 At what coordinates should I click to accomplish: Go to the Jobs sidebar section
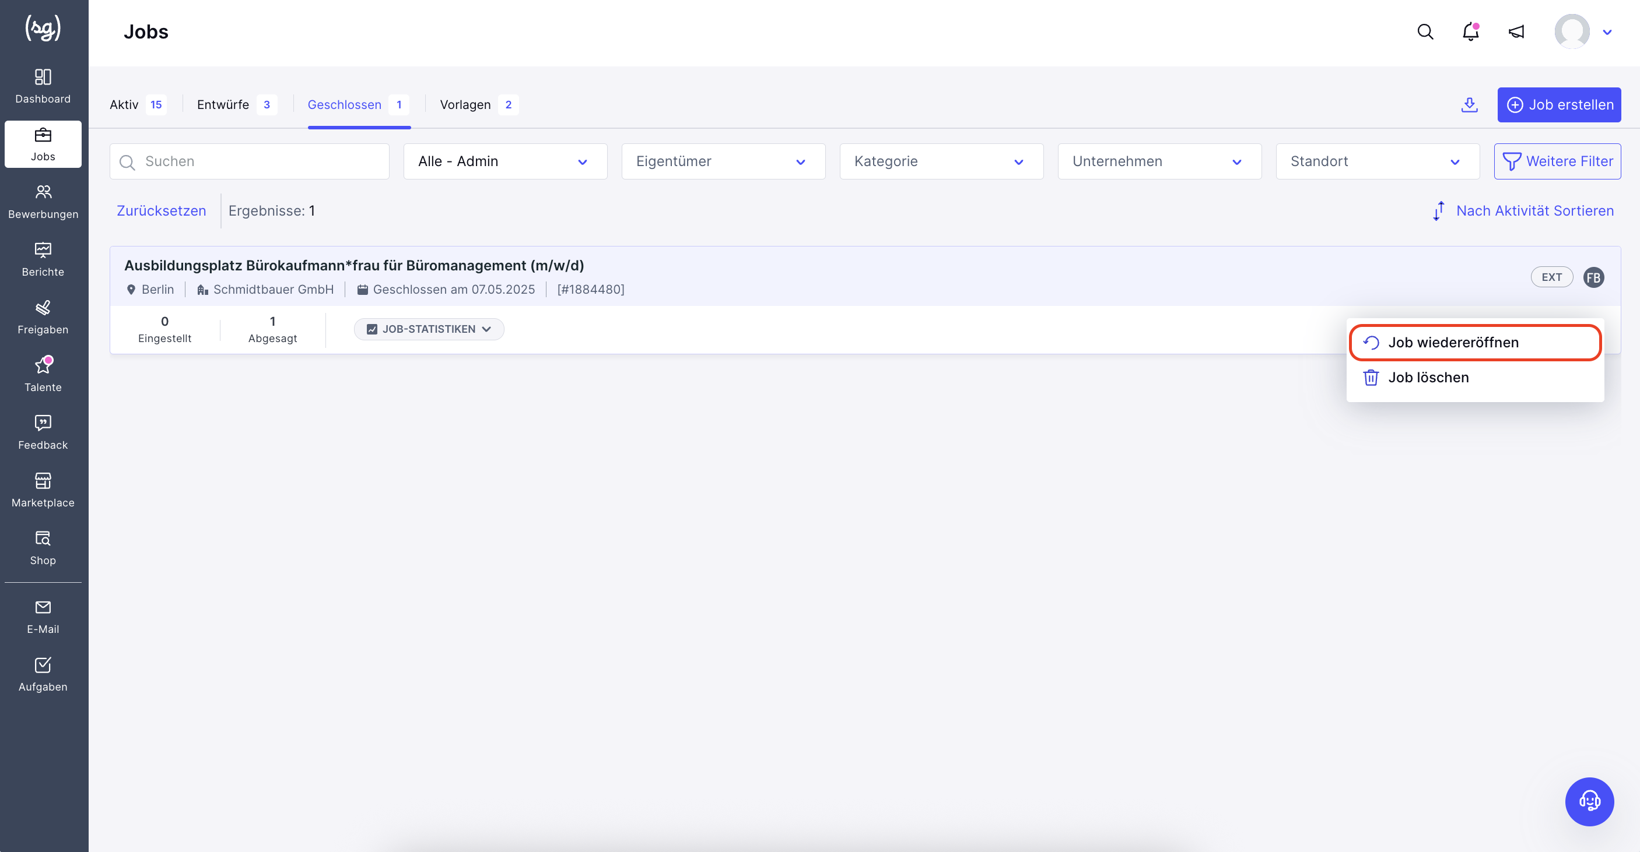pos(43,144)
